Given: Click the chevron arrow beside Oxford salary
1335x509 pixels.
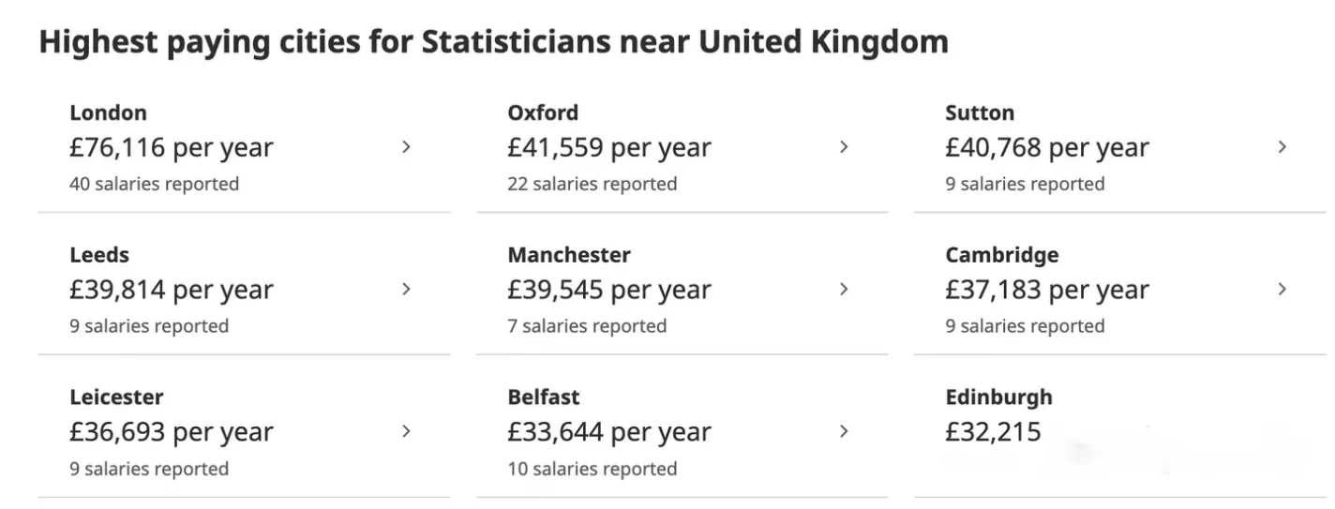Looking at the screenshot, I should [x=844, y=147].
